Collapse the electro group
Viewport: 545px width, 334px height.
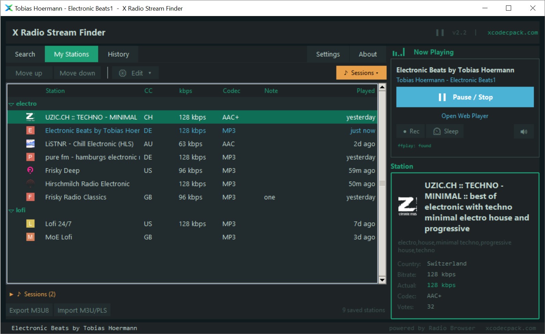point(11,104)
